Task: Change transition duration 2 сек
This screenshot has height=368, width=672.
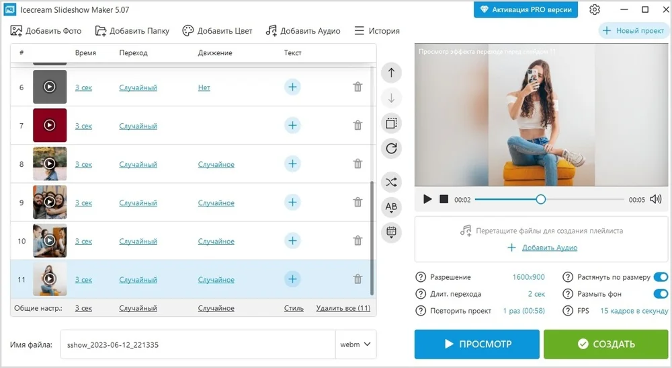Action: (x=536, y=294)
